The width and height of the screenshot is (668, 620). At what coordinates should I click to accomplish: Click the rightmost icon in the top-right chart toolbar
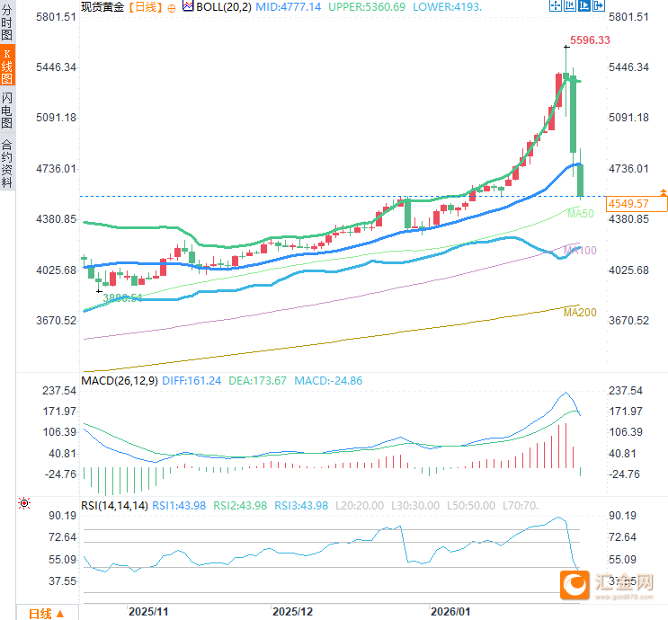[x=598, y=6]
